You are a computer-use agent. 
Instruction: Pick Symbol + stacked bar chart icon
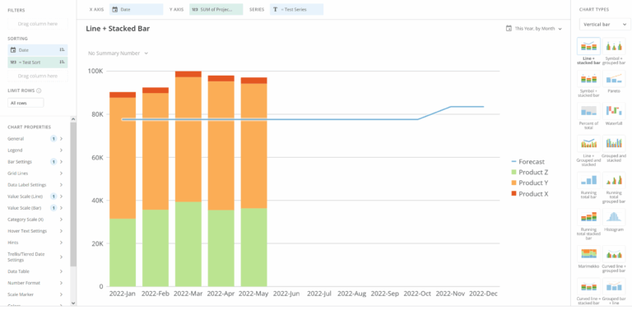(588, 79)
